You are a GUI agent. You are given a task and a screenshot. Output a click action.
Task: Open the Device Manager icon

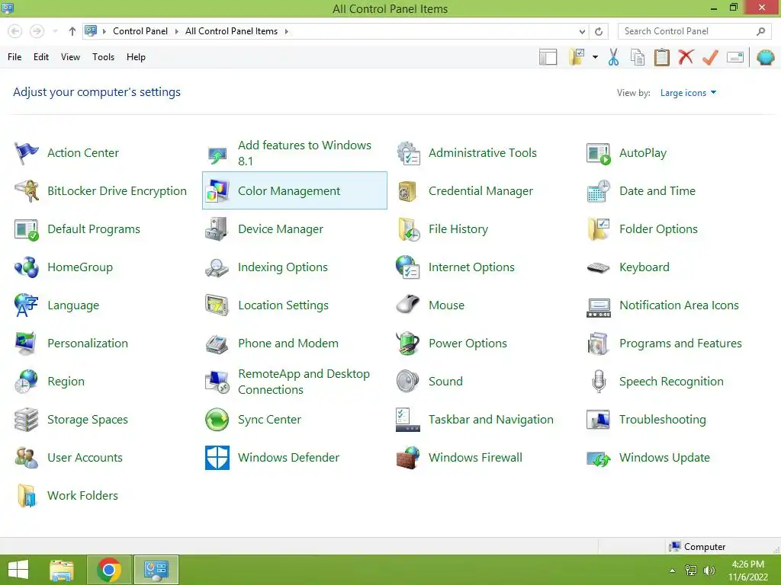[x=217, y=229]
